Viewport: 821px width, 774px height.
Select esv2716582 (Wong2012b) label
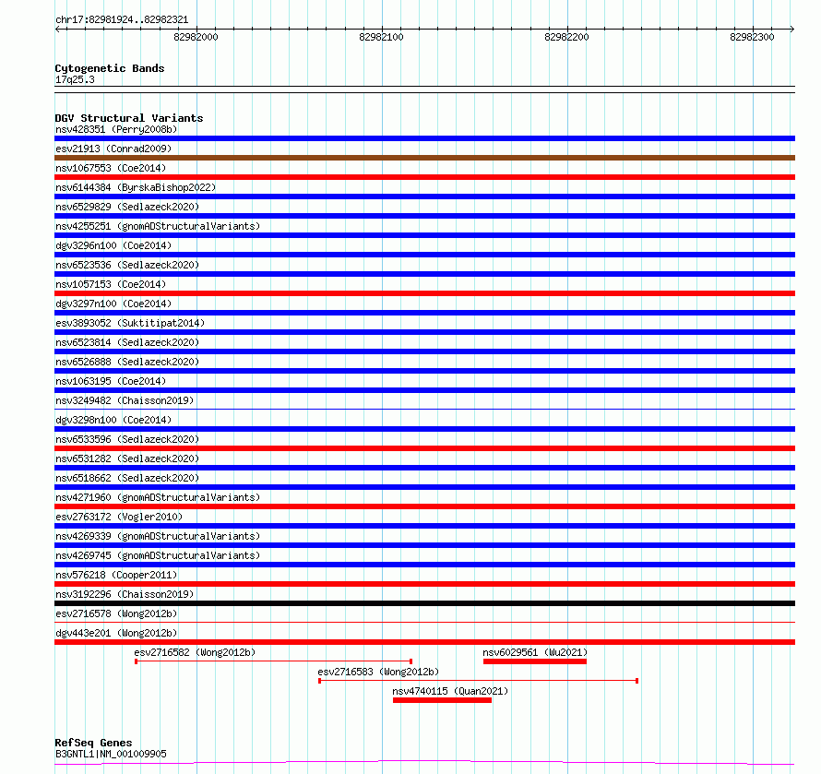195,652
